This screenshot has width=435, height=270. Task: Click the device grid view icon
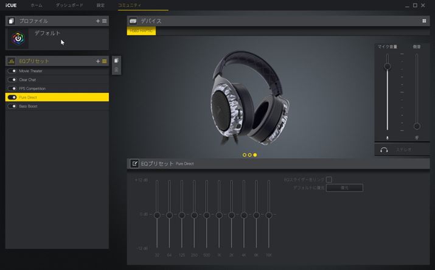coord(424,21)
